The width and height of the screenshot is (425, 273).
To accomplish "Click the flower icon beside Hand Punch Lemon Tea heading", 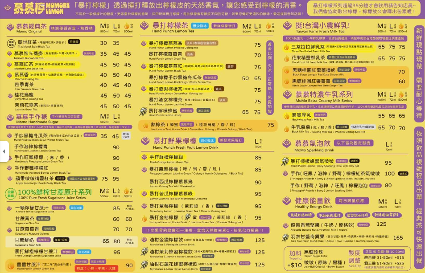I will pyautogui.click(x=144, y=26).
